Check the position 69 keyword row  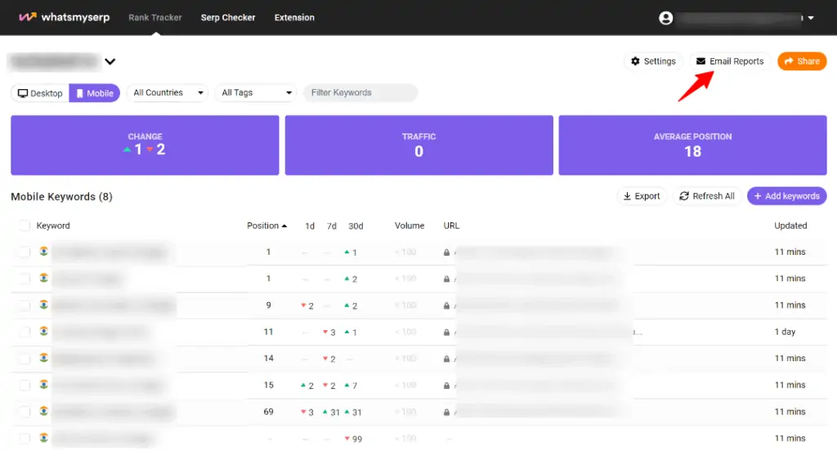pos(25,412)
